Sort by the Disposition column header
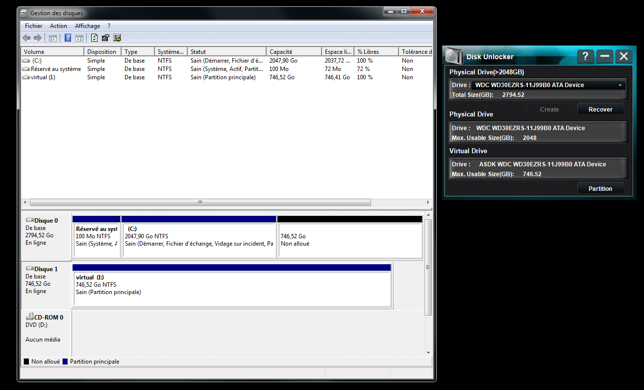Viewport: 644px width, 390px height. coord(103,51)
